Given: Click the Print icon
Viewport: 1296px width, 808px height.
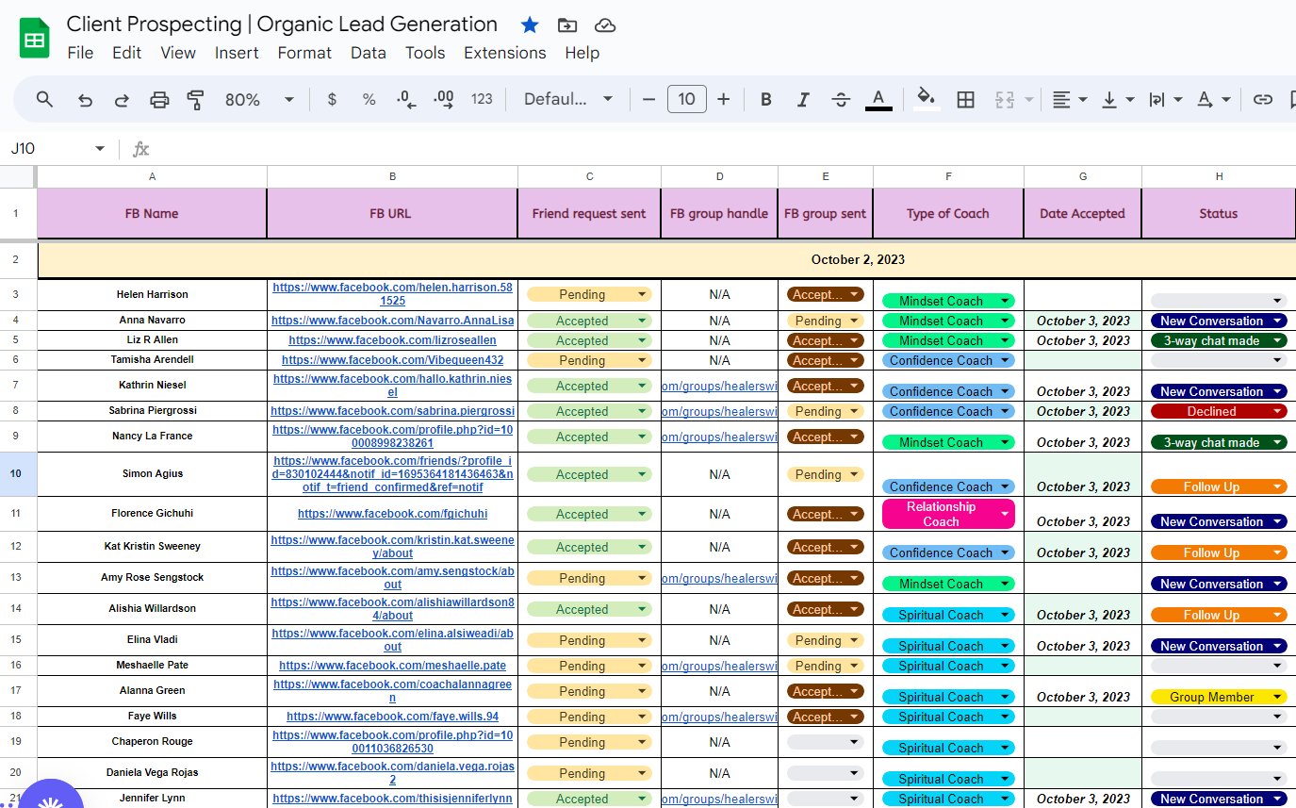Looking at the screenshot, I should [159, 99].
